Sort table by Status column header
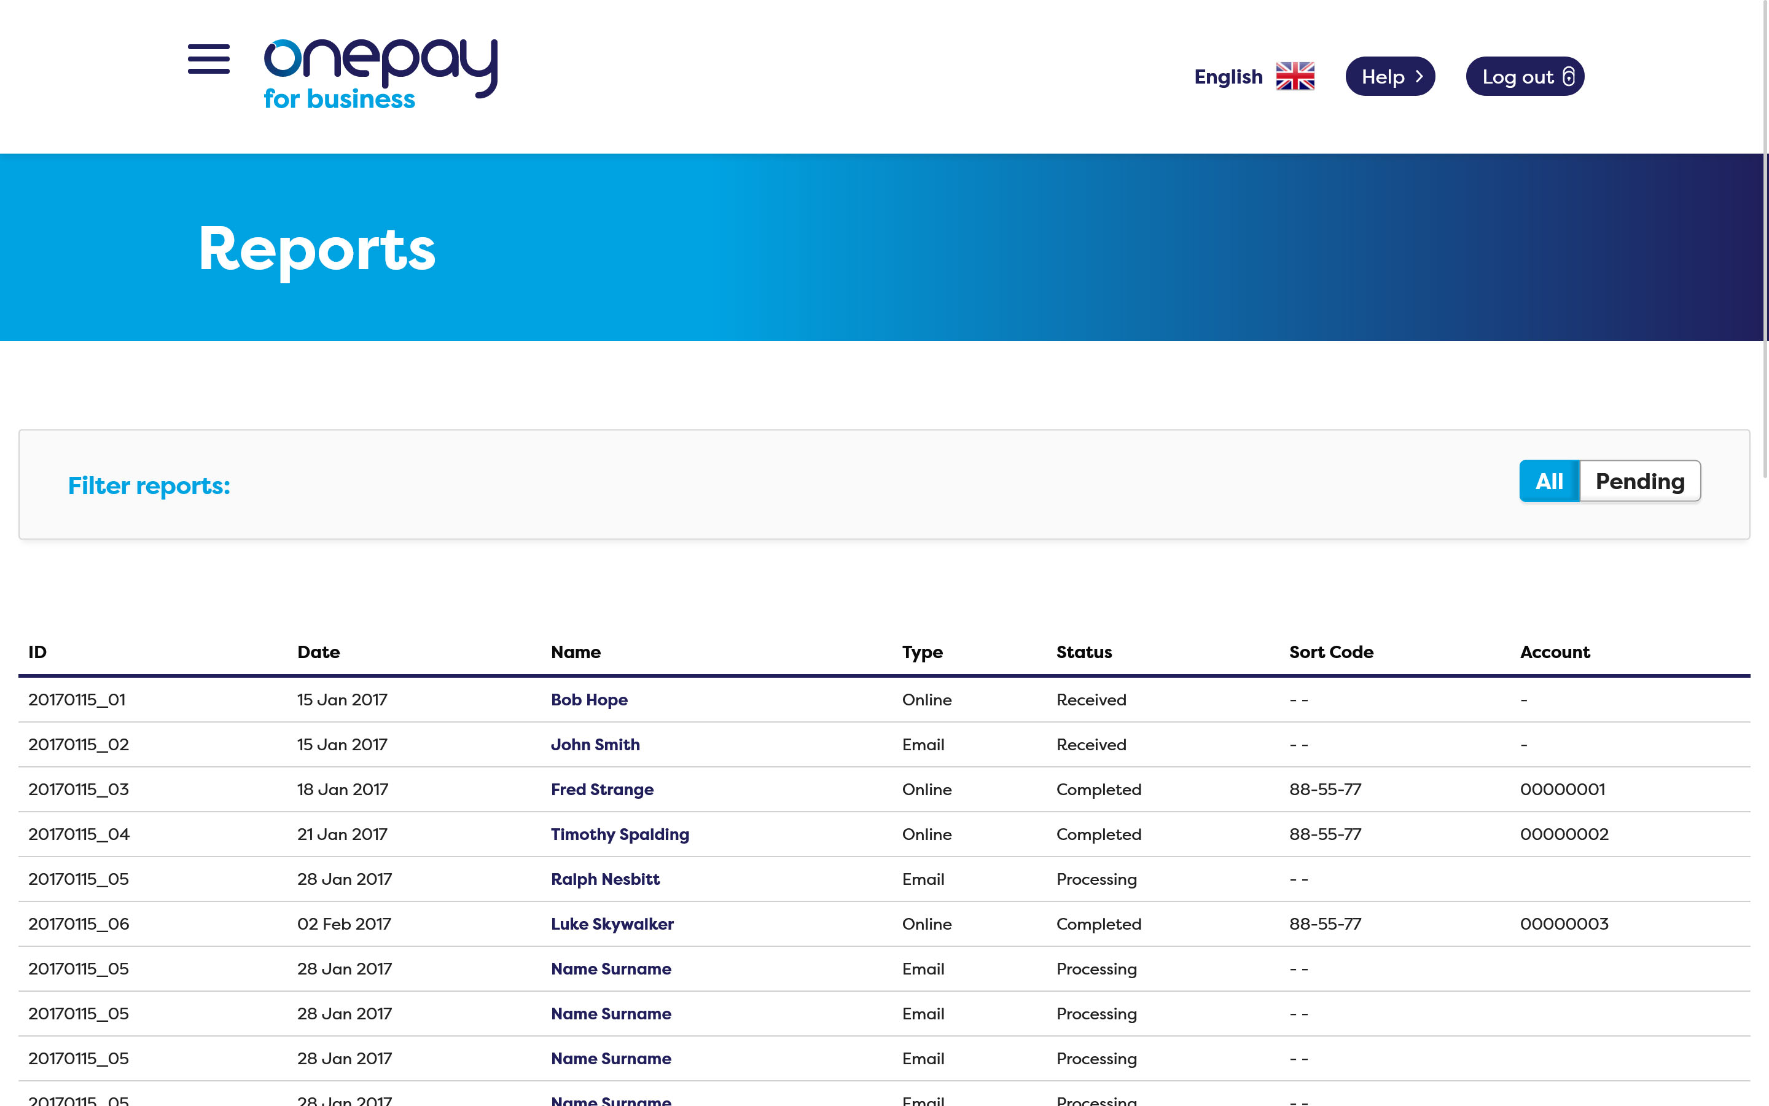This screenshot has width=1769, height=1106. point(1084,652)
